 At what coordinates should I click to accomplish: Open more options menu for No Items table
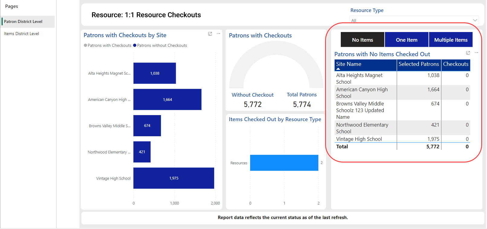[x=476, y=53]
